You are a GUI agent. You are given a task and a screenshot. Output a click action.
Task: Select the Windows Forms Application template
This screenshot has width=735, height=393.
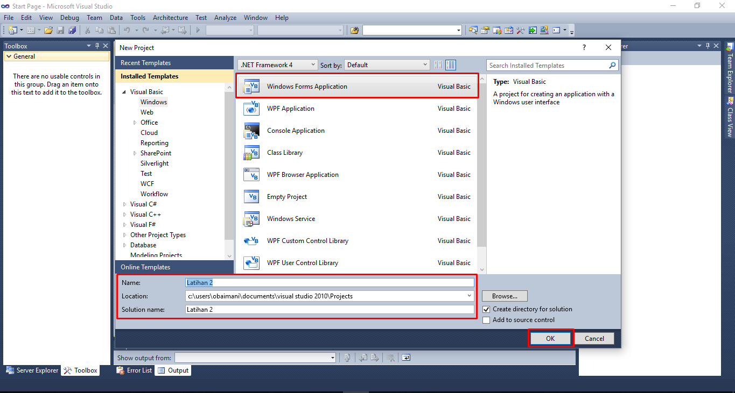point(356,87)
